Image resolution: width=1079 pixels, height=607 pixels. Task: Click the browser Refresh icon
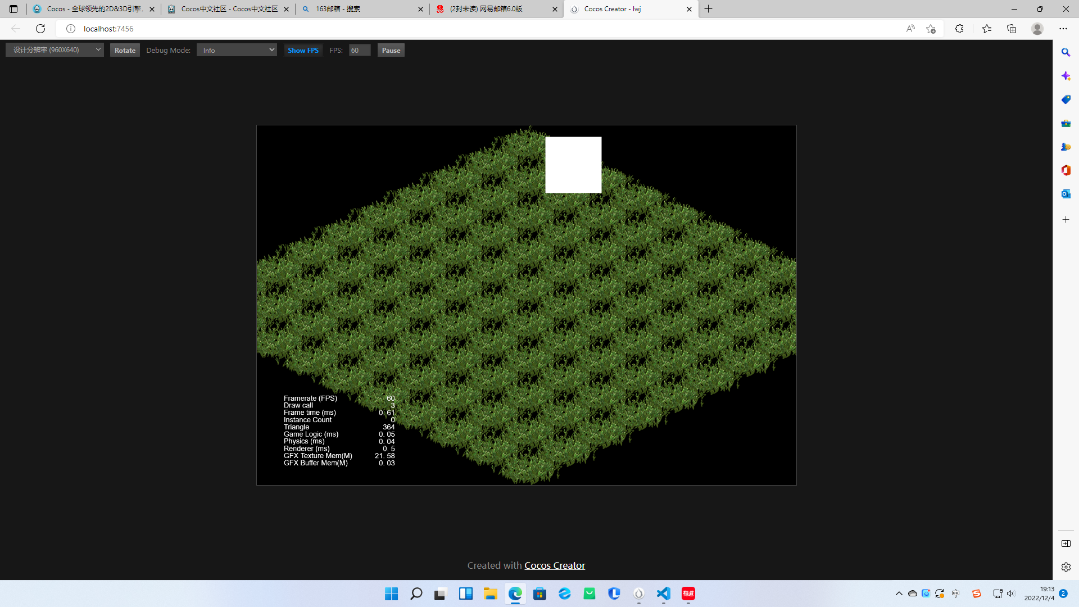point(40,29)
